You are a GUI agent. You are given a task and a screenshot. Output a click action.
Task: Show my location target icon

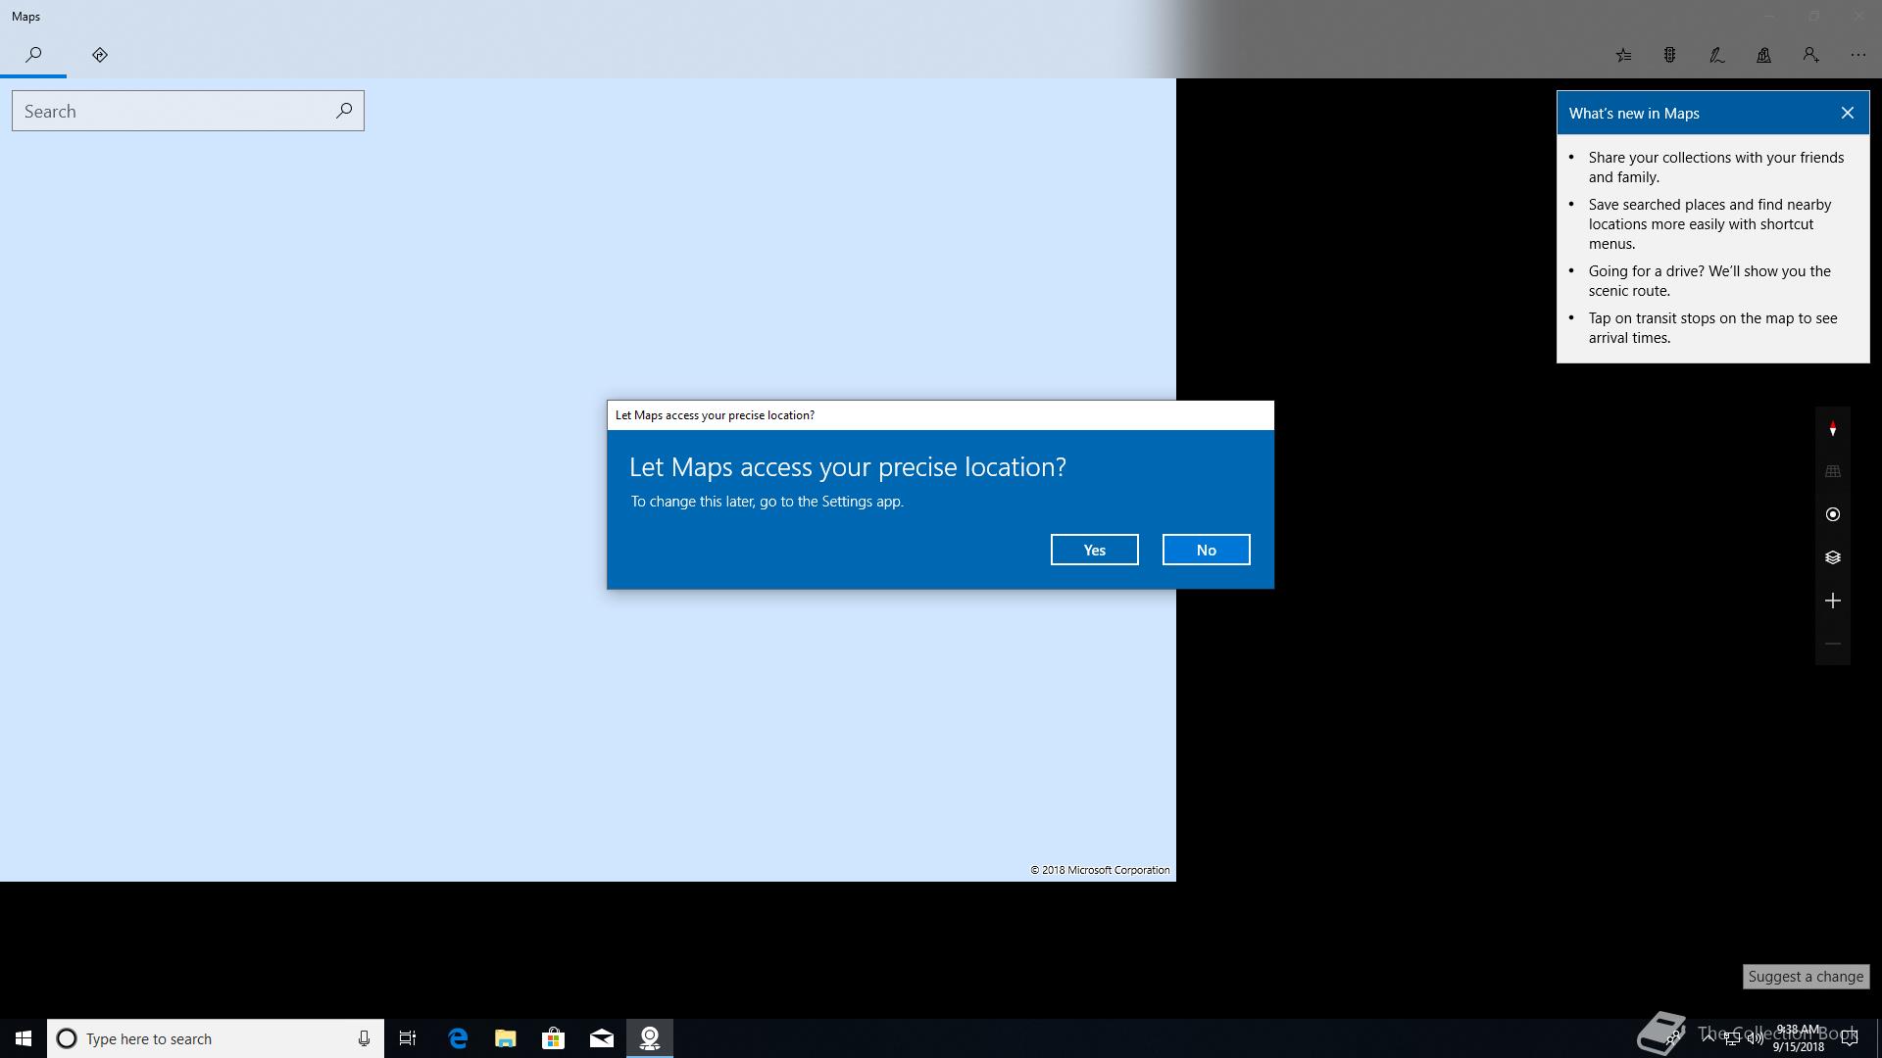[1832, 514]
